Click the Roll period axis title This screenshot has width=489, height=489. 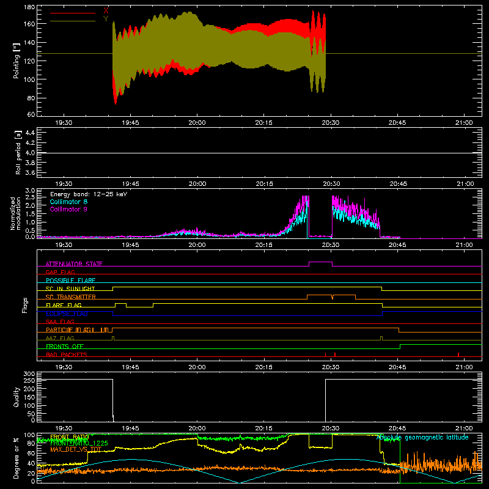point(18,152)
